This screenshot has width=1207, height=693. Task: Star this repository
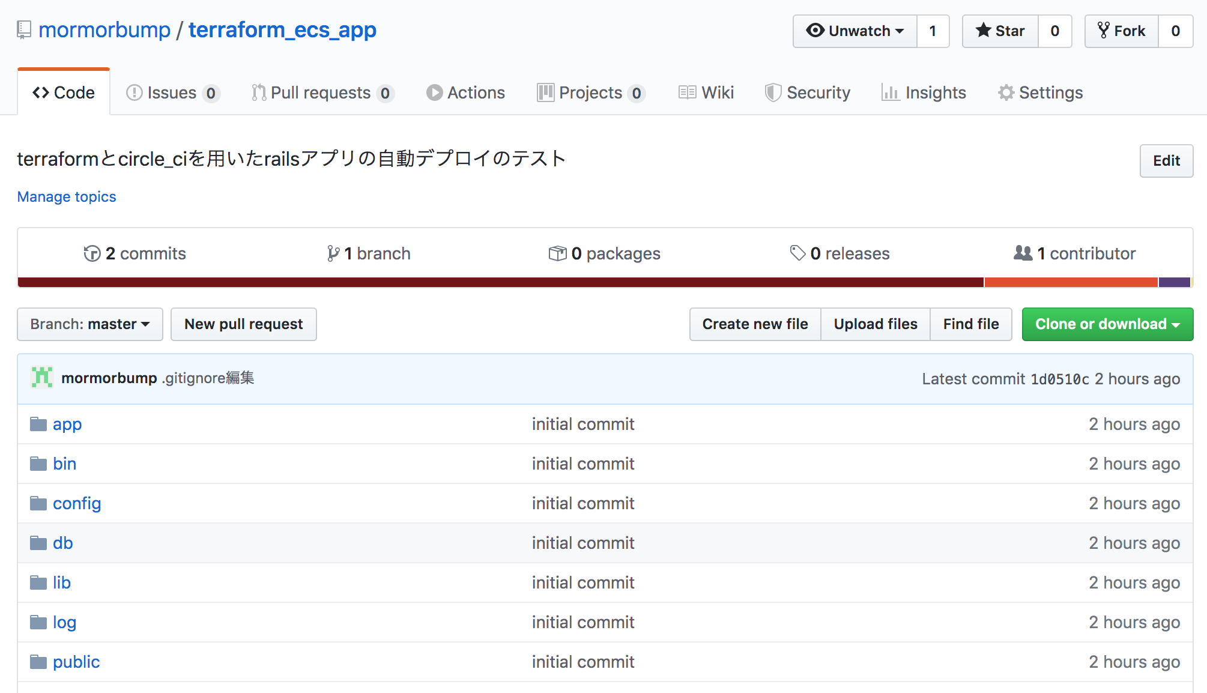[x=1000, y=31]
